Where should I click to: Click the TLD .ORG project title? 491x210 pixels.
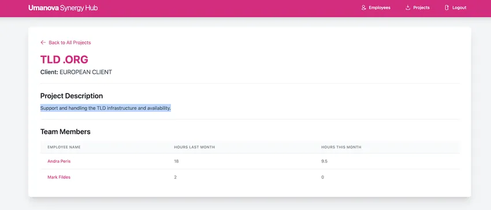click(64, 59)
